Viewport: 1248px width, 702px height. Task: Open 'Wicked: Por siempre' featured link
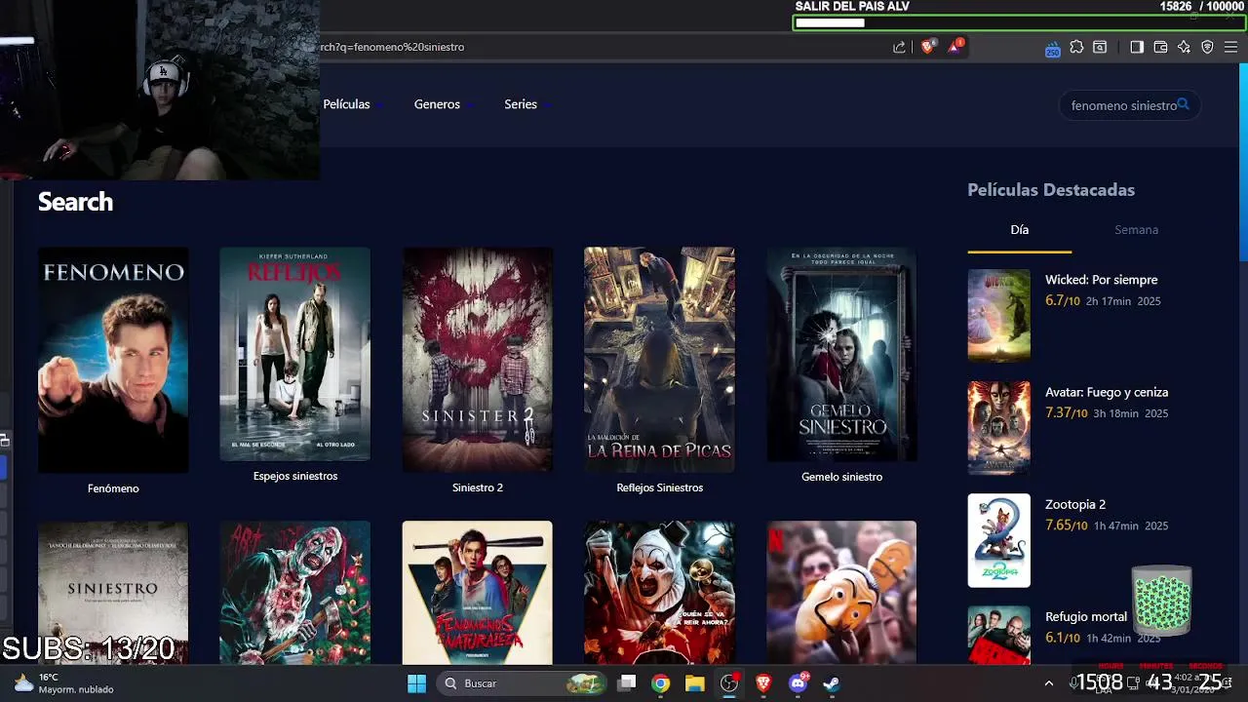(x=1101, y=280)
